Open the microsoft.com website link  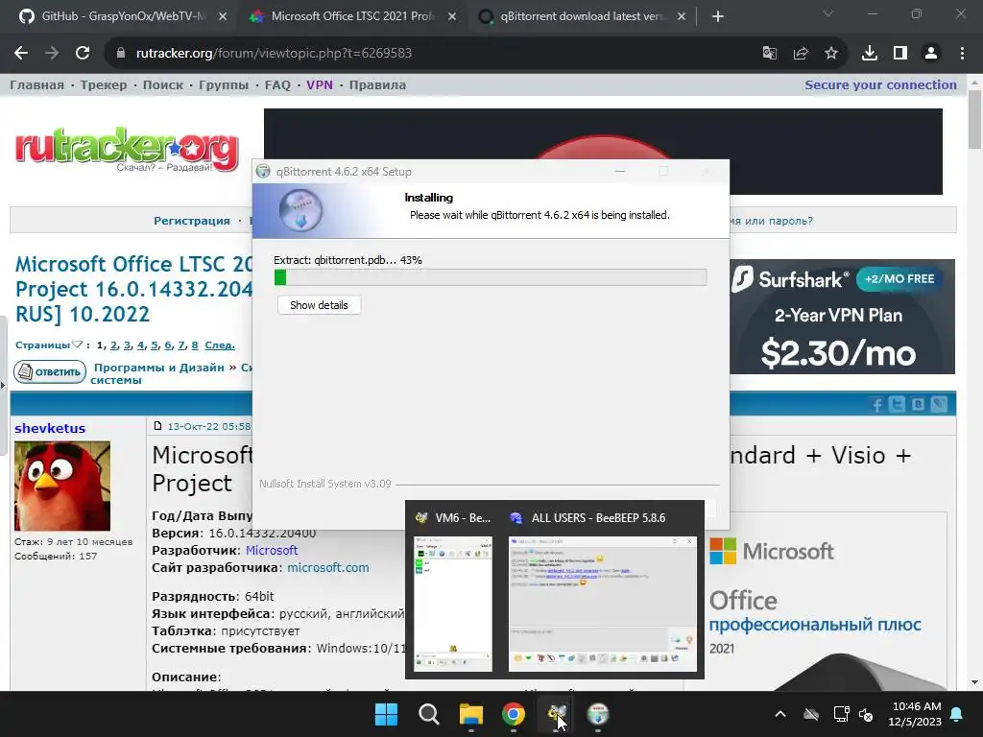[328, 568]
